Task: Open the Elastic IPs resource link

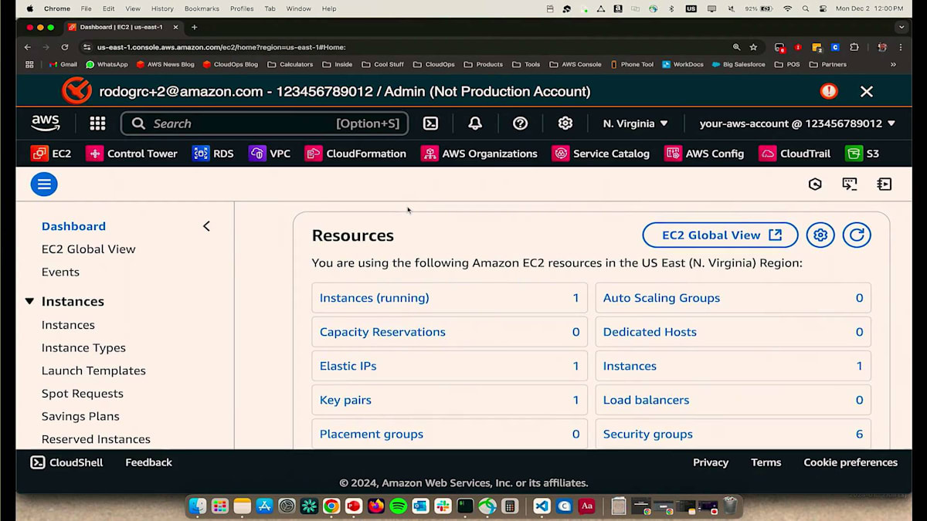Action: pos(348,366)
